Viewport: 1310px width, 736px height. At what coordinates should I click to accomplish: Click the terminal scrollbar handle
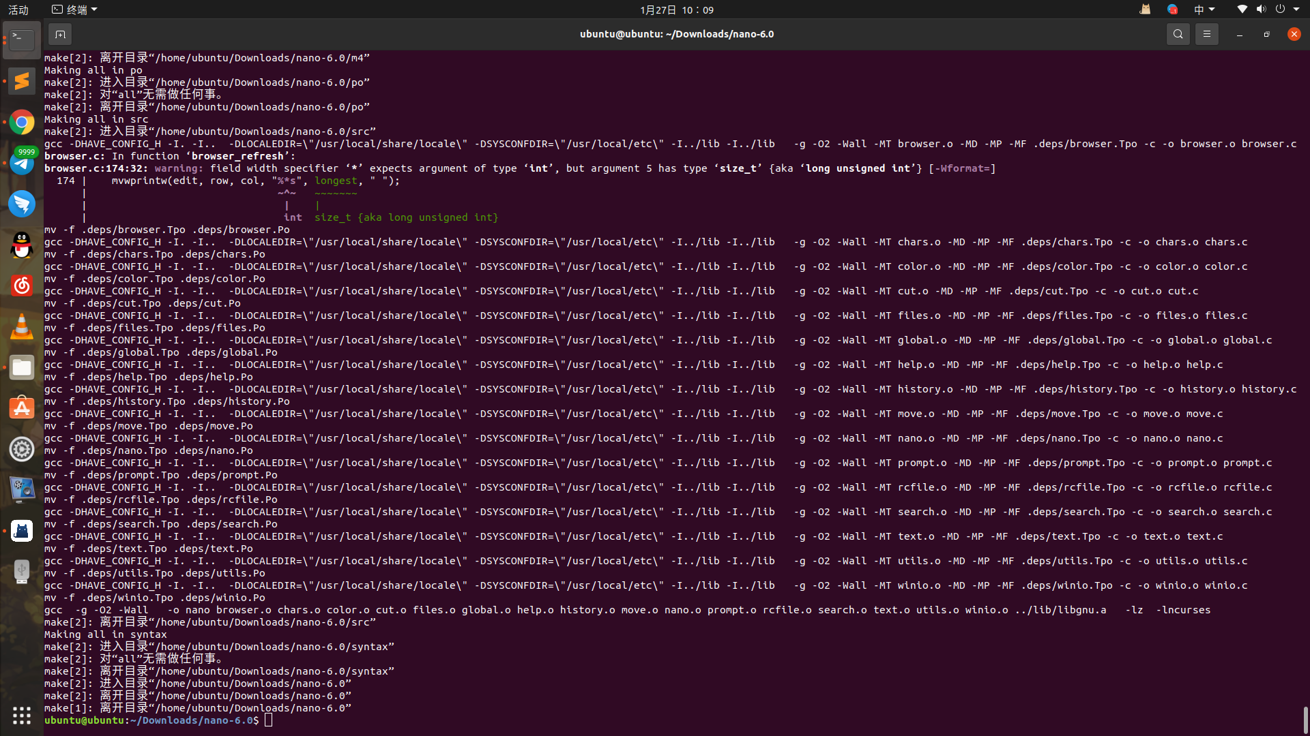(1305, 719)
